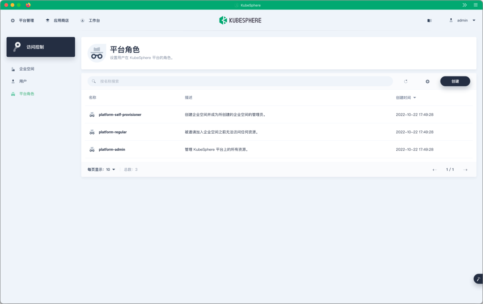Open 每页显示 10 page size dropdown
The height and width of the screenshot is (304, 483).
click(x=102, y=170)
